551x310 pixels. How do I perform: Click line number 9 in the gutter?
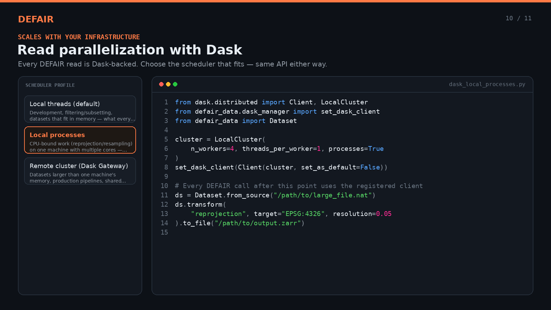click(x=166, y=177)
